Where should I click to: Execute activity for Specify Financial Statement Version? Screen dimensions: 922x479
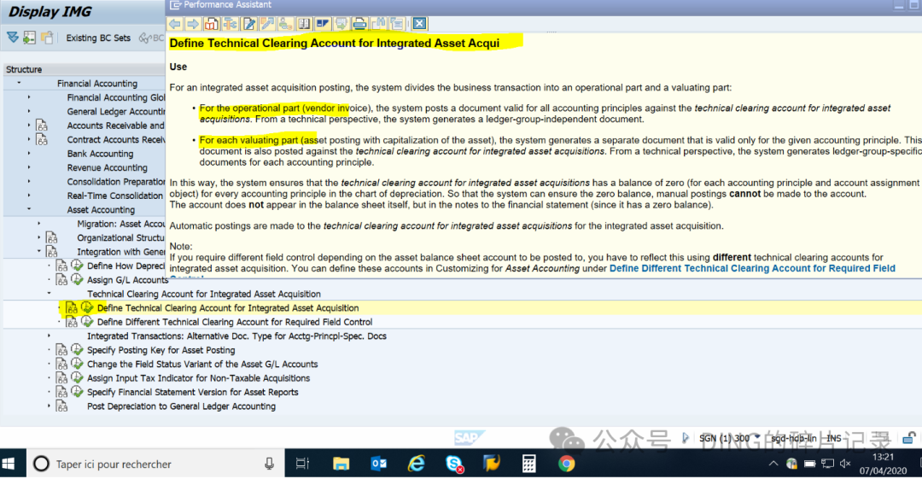pyautogui.click(x=77, y=391)
